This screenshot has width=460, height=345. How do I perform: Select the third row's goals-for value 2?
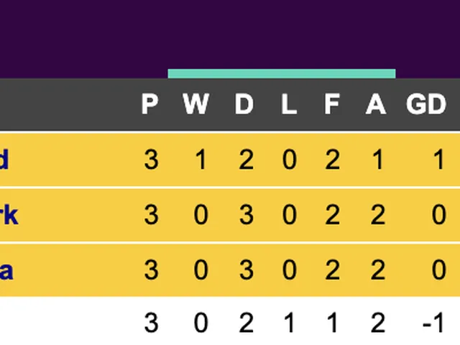pos(332,270)
